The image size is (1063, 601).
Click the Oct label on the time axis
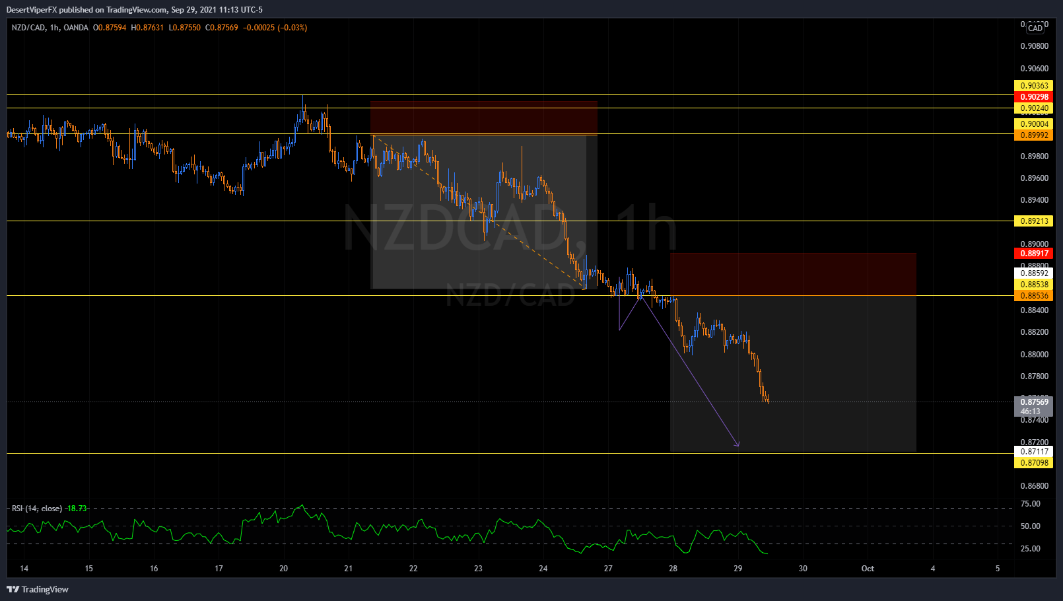click(868, 569)
